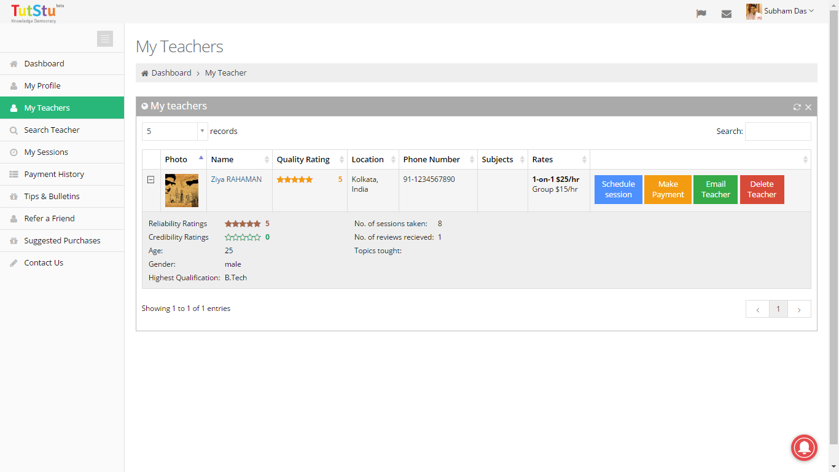The image size is (839, 472).
Task: Select page 1 in pagination
Action: pyautogui.click(x=778, y=309)
